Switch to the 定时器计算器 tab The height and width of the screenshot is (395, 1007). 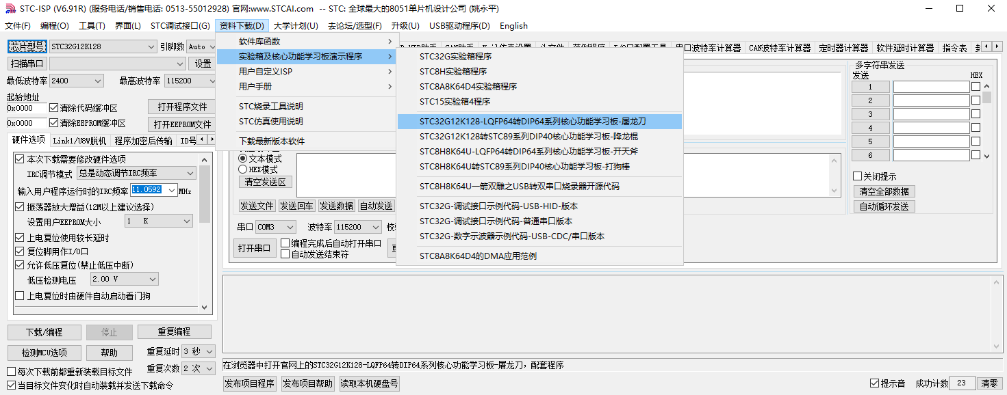pyautogui.click(x=843, y=48)
